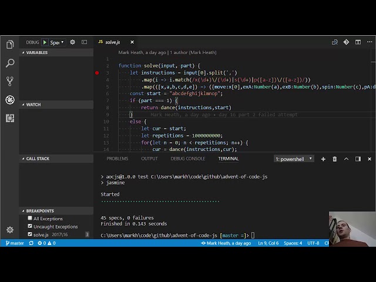The height and width of the screenshot is (282, 376).
Task: Switch to the OUTPUT tab
Action: click(x=149, y=159)
